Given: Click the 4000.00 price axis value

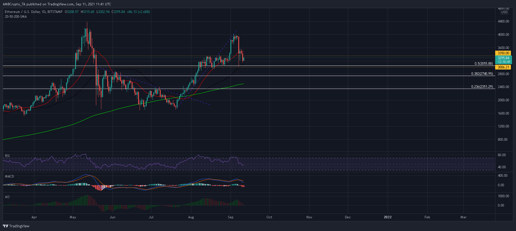Looking at the screenshot, I should (x=503, y=35).
